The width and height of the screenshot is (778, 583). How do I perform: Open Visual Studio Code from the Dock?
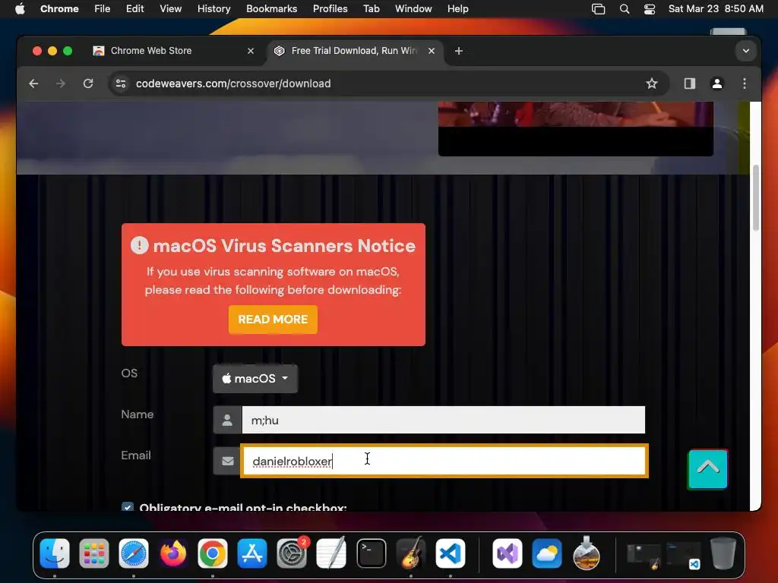point(451,553)
